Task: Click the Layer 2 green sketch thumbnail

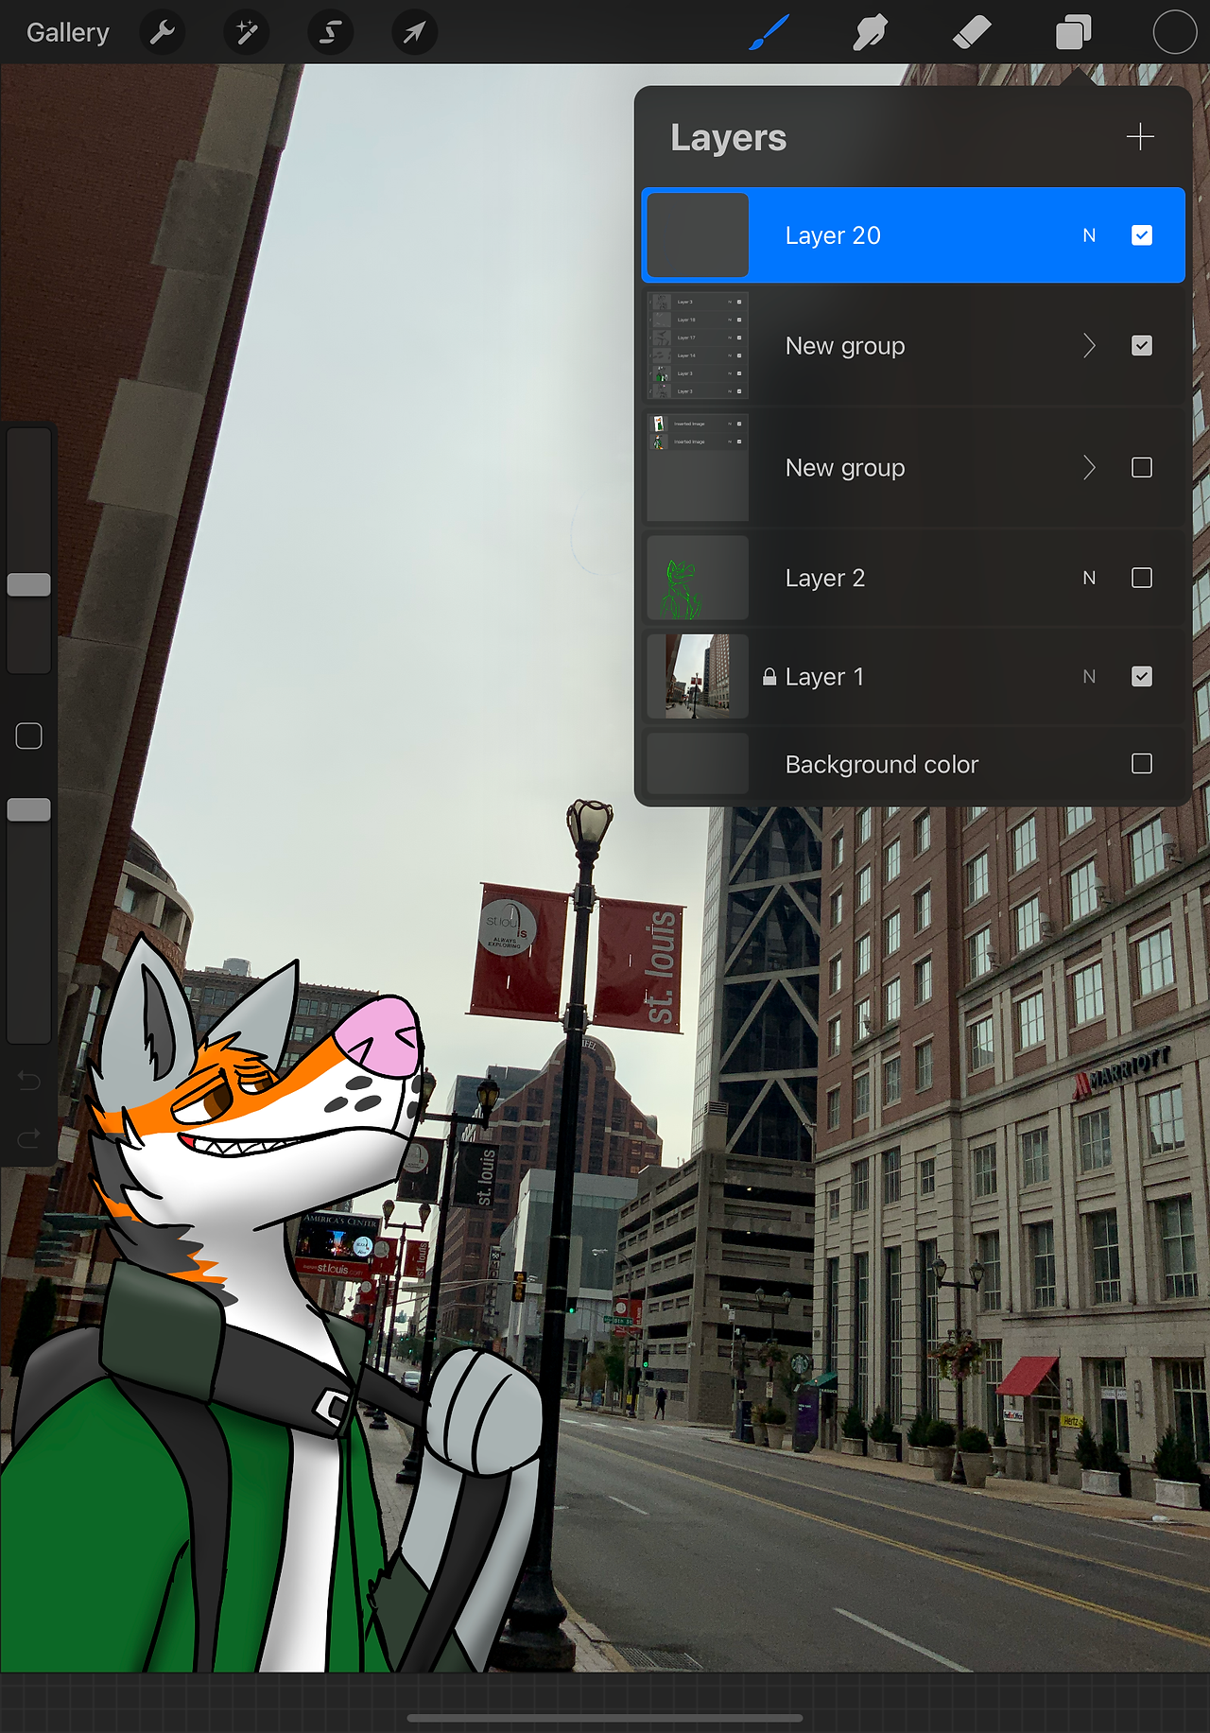Action: (698, 578)
